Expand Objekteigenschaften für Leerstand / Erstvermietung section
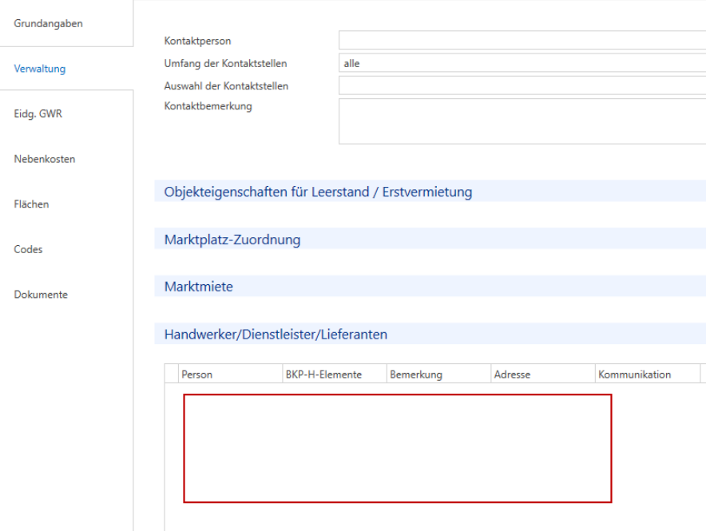706x531 pixels. 430,192
